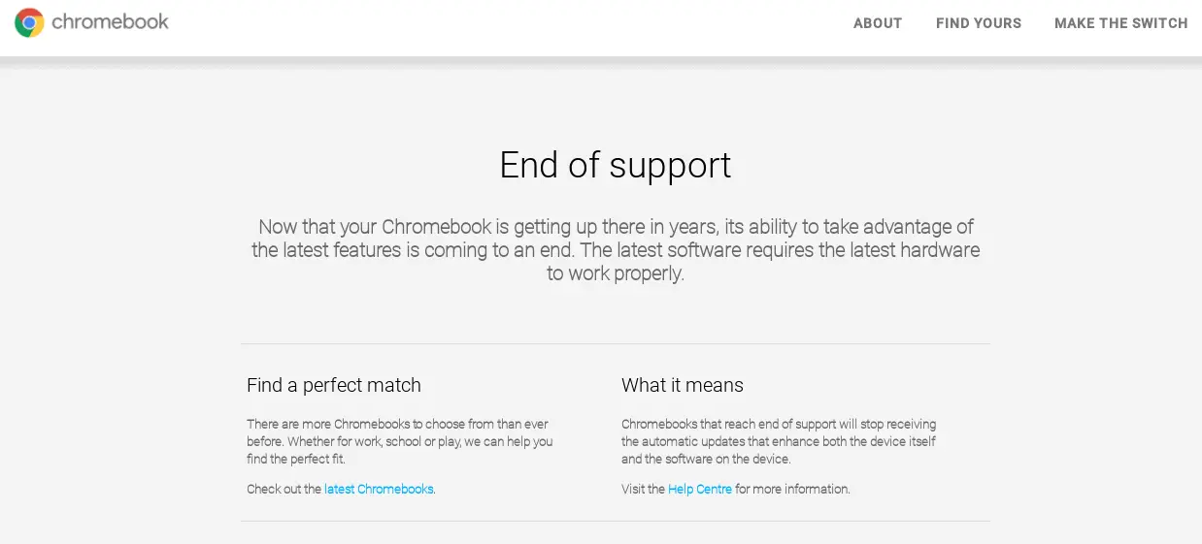Click the End of support heading
The image size is (1202, 544).
[615, 165]
